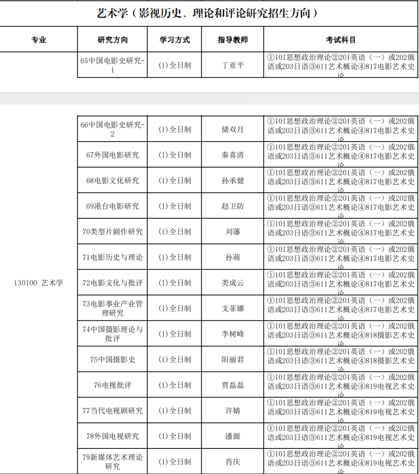Screen dimensions: 419x474
Task: Select the cell 68电影文化研究
Action: click(113, 180)
